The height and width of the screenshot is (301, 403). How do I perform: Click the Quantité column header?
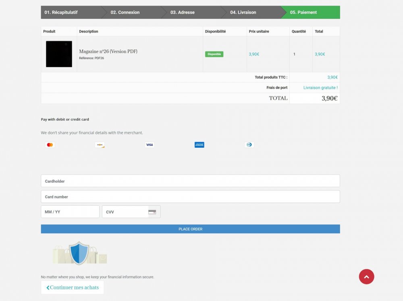pyautogui.click(x=299, y=31)
